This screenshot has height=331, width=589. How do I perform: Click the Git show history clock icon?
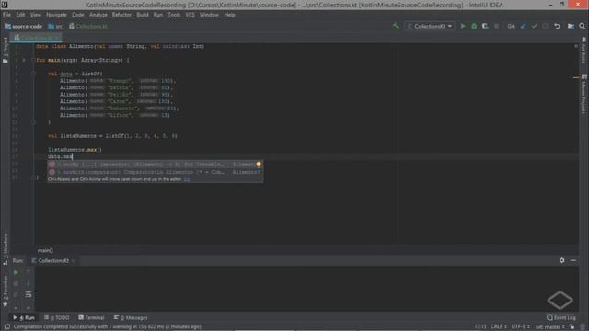546,26
